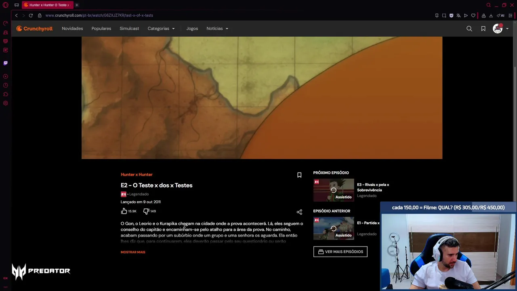Open Opera account profile icon
517x291 pixels.
[x=483, y=15]
